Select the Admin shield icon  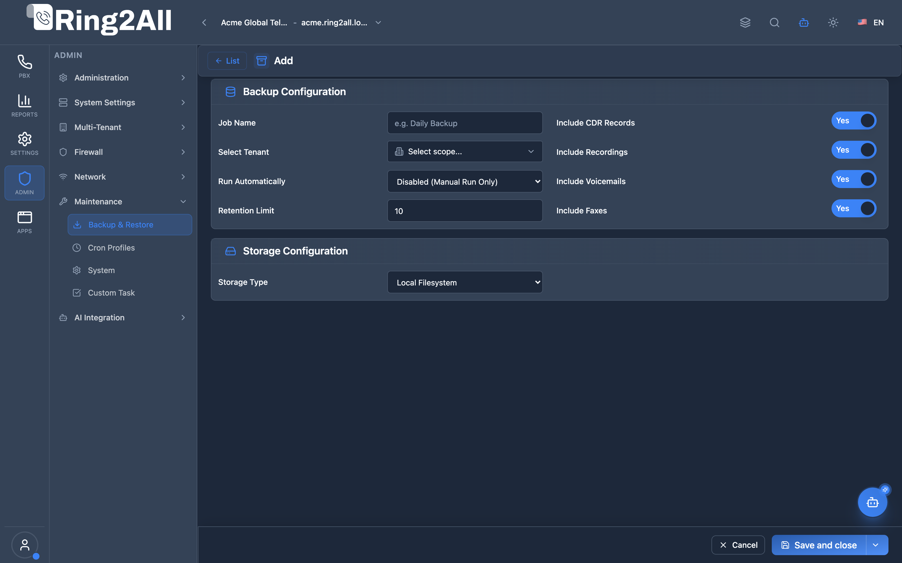(x=25, y=183)
